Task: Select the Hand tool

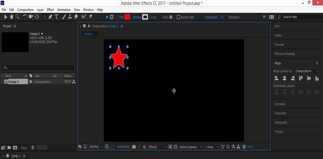Action: pos(11,17)
